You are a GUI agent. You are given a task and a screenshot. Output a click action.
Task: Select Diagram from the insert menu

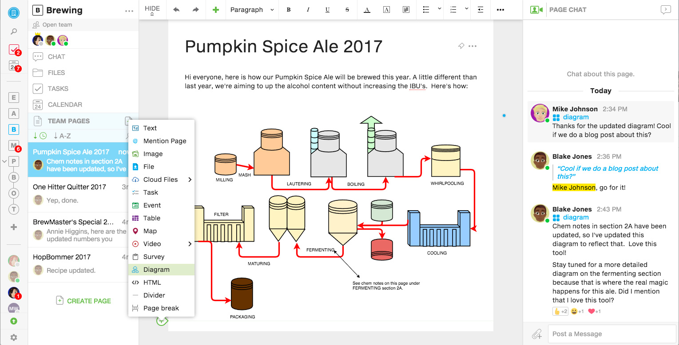(156, 270)
